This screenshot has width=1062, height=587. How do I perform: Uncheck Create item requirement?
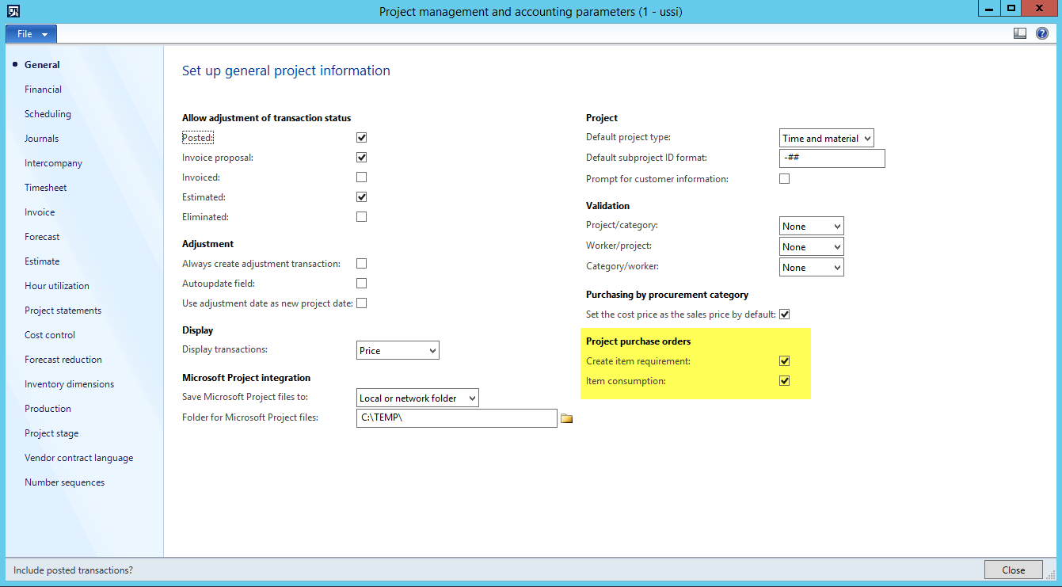pyautogui.click(x=785, y=361)
